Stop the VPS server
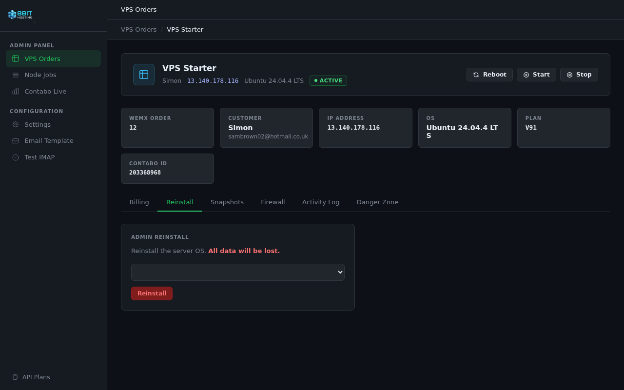 [579, 75]
